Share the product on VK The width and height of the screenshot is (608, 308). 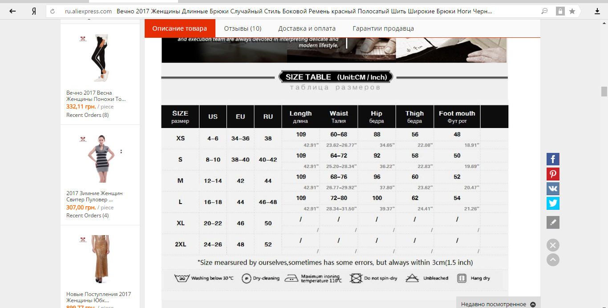pyautogui.click(x=553, y=188)
